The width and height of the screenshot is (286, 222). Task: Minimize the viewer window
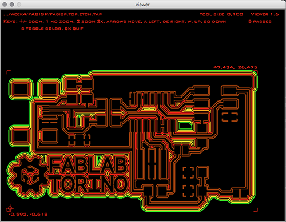[12, 5]
